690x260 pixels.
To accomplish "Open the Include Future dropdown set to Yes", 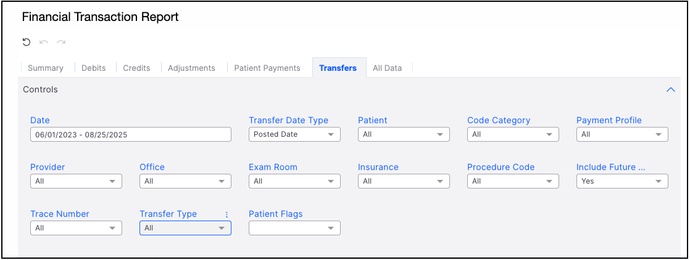I will click(622, 181).
